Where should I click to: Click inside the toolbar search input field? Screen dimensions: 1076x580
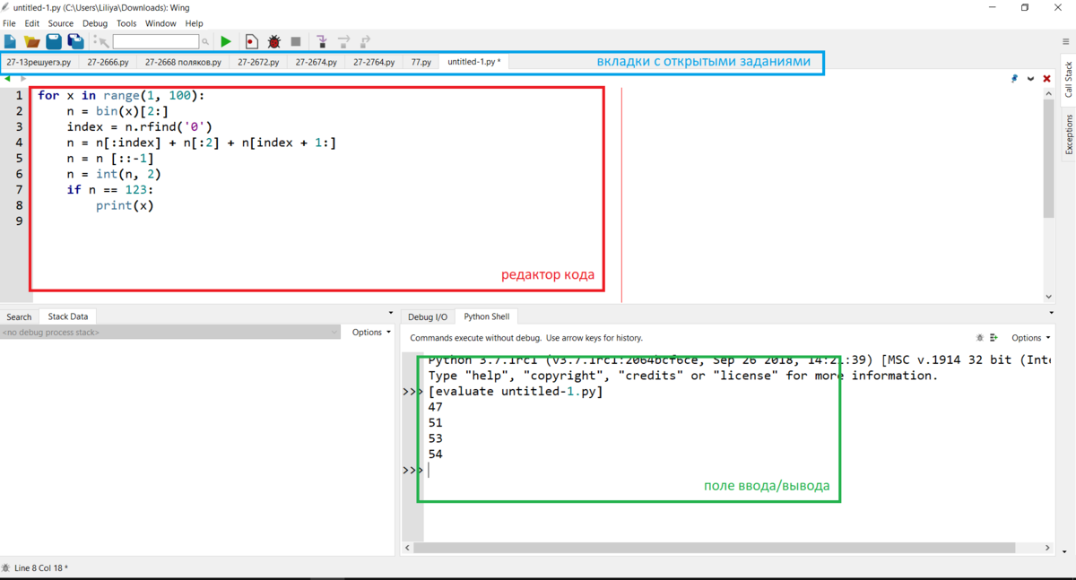(x=156, y=41)
